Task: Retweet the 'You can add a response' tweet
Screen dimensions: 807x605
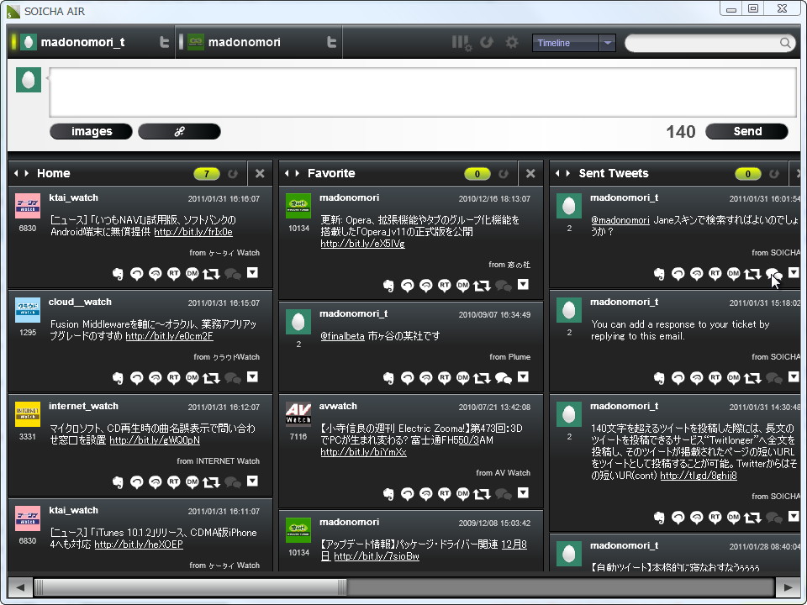Action: [x=752, y=378]
